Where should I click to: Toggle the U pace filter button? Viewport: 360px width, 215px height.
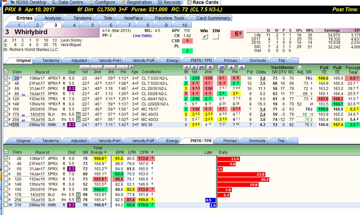point(241,67)
